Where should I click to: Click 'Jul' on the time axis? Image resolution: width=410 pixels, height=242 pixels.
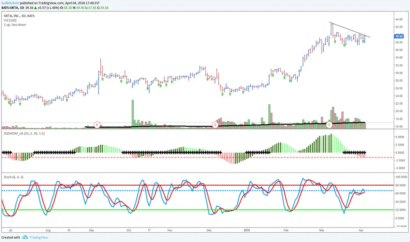click(11, 230)
